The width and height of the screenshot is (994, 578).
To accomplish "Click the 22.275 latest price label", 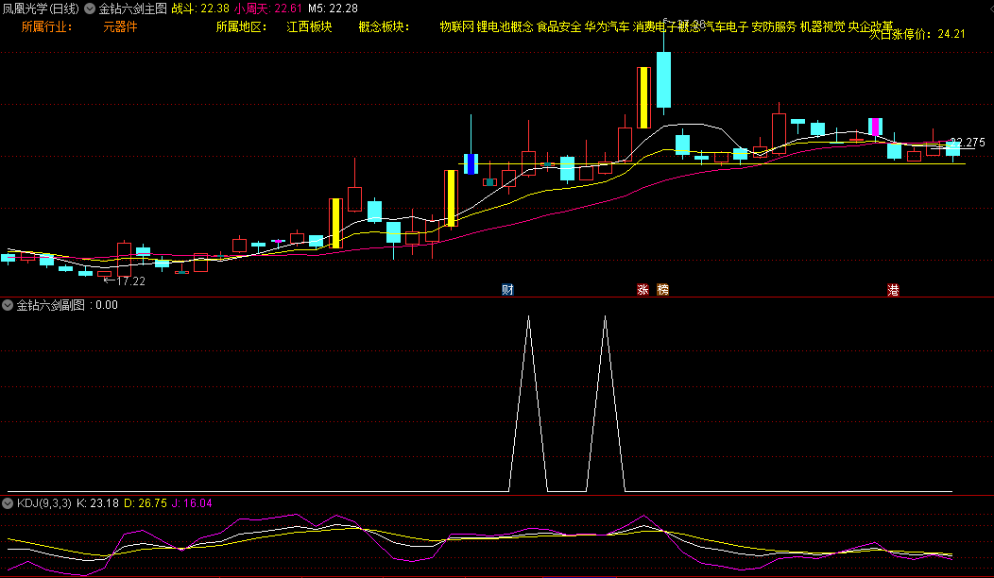I will coord(968,143).
